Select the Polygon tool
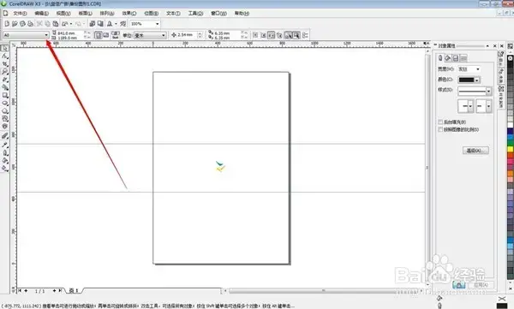Viewport: 514px width, 309px height. [x=4, y=111]
